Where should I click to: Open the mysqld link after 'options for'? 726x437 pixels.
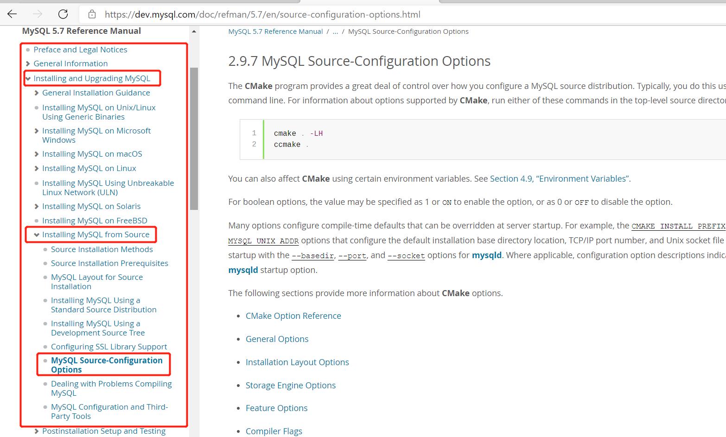pos(487,255)
